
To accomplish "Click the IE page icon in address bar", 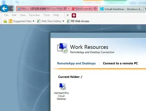I will (x=19, y=9).
